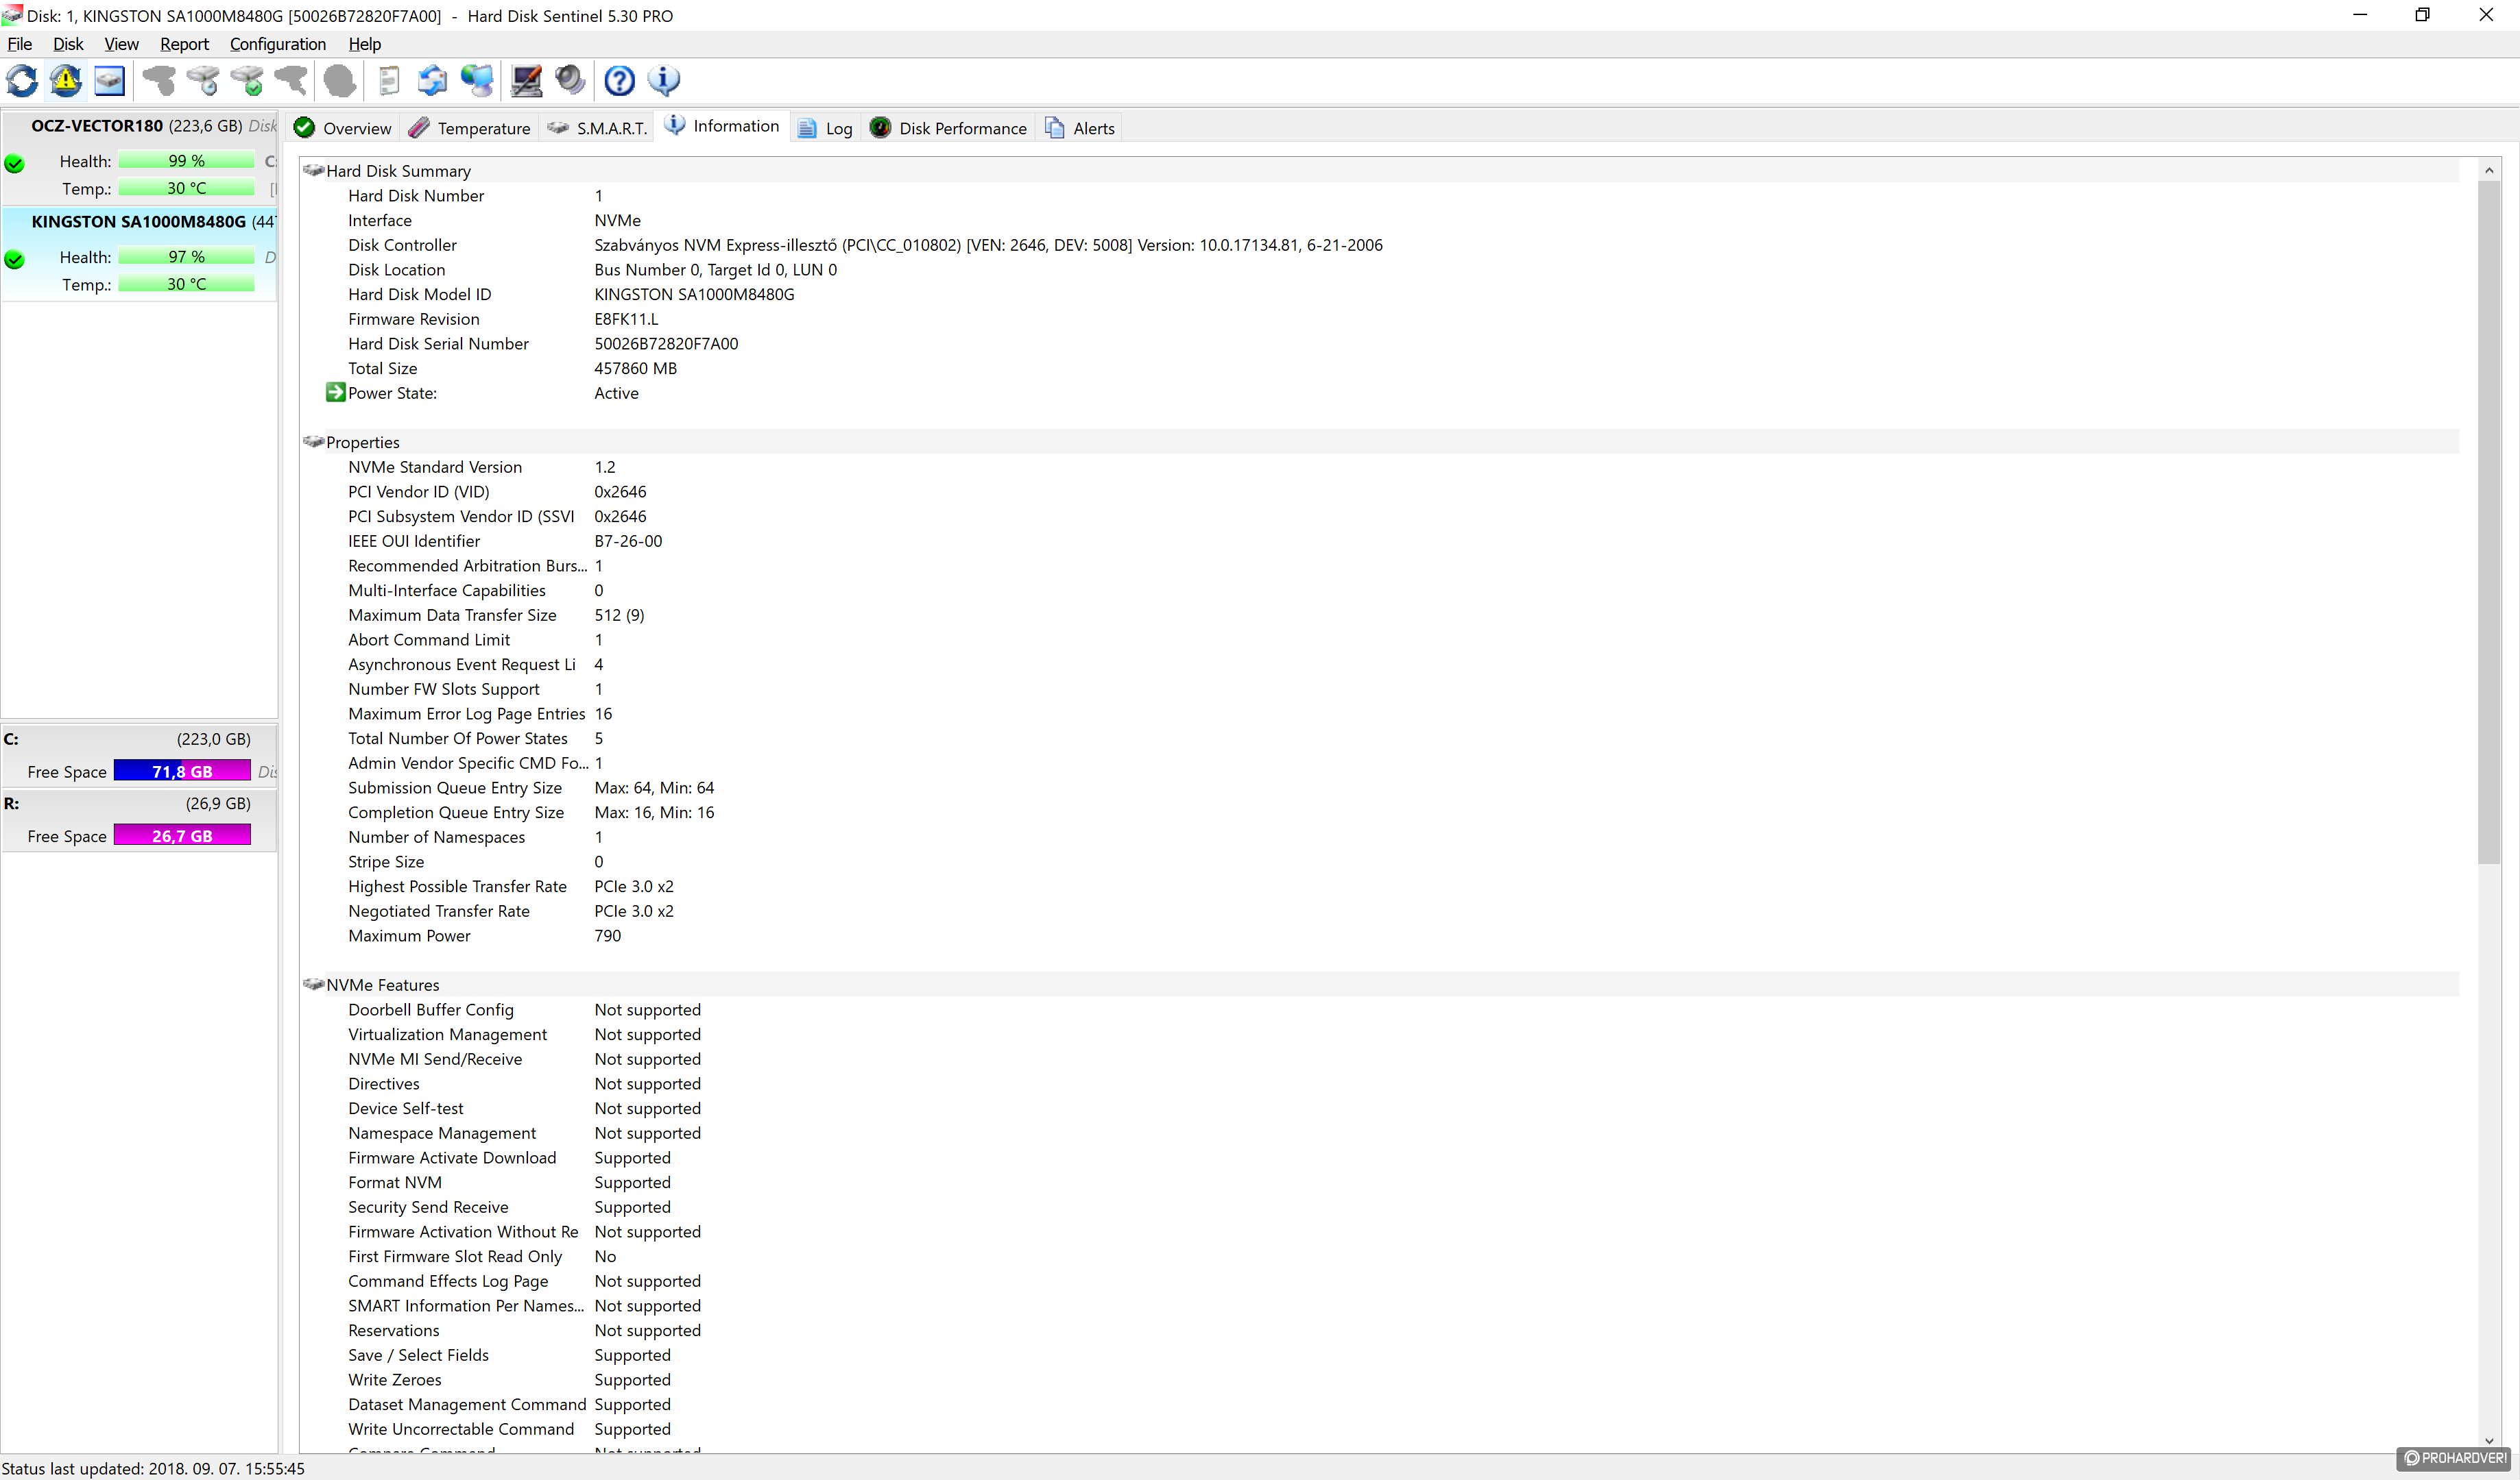Switch to the Temperature tab
This screenshot has height=1480, width=2520.
point(470,128)
